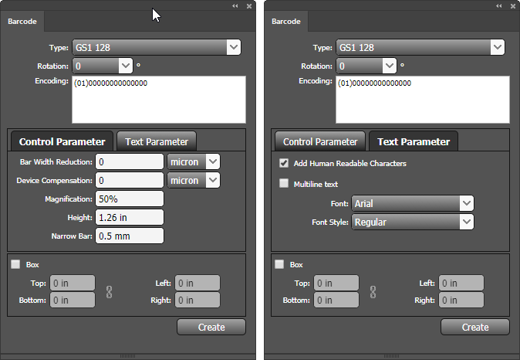Switch to Text Parameter tab above Bar Width Reduction

click(x=157, y=141)
